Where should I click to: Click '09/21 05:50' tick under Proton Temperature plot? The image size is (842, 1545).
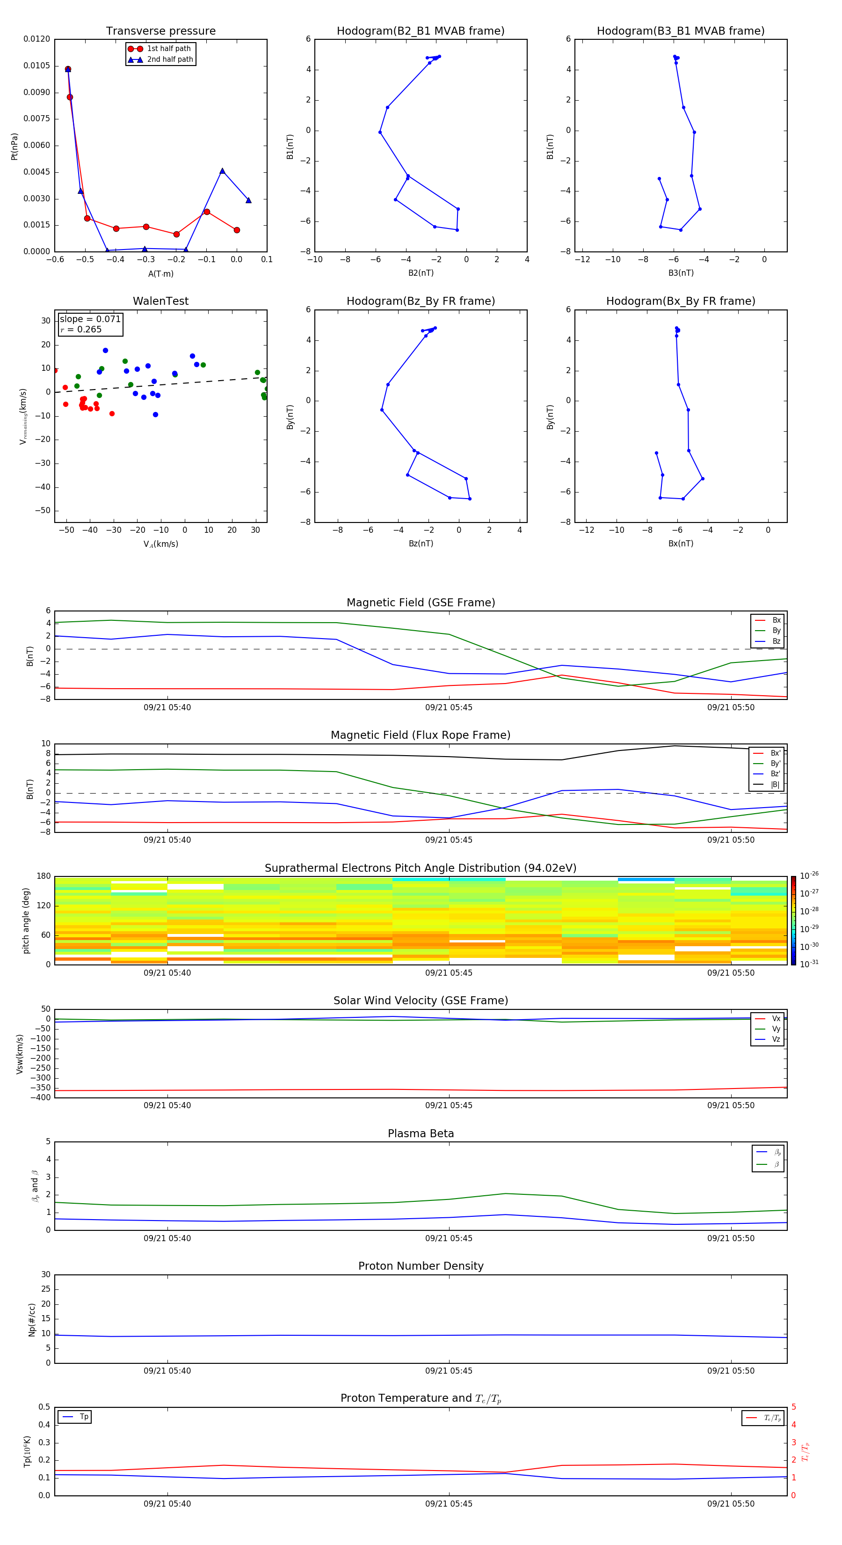tap(731, 1504)
